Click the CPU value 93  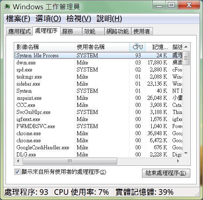click(138, 55)
